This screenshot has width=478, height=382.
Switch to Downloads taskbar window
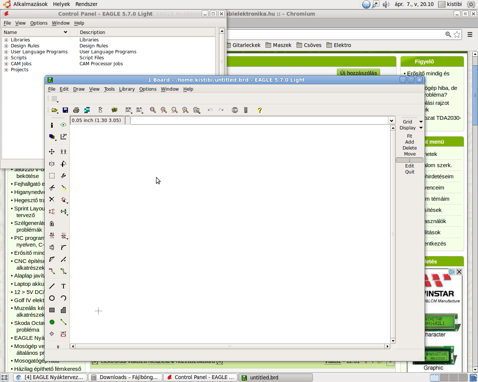125,378
